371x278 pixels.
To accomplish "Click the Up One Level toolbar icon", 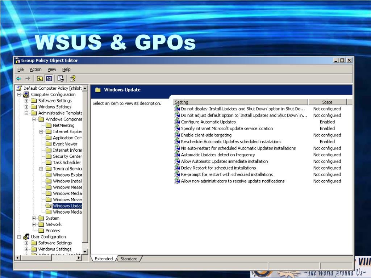I will pos(40,79).
